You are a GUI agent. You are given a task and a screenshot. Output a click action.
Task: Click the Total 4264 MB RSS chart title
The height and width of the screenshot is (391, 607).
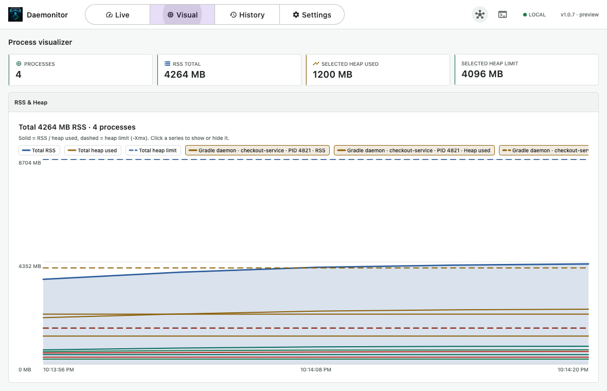click(x=77, y=127)
